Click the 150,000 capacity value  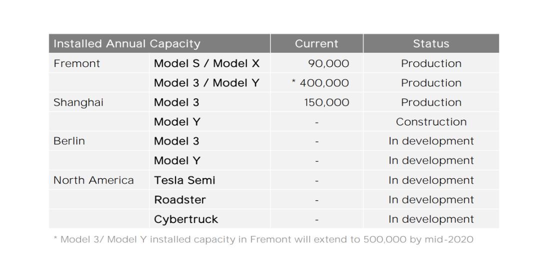pyautogui.click(x=326, y=102)
